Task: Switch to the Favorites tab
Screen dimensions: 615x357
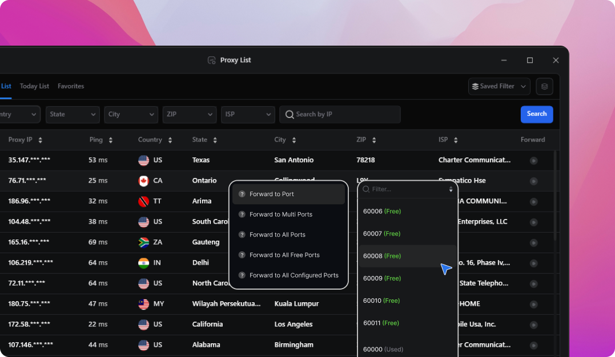Action: tap(71, 86)
